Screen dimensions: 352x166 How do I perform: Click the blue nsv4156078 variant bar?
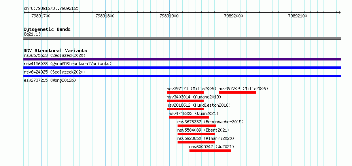(x=182, y=68)
